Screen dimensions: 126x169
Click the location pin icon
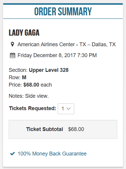point(12,44)
